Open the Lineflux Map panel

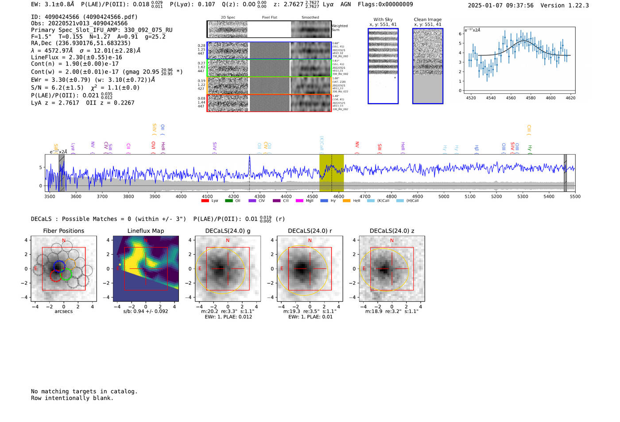click(146, 268)
